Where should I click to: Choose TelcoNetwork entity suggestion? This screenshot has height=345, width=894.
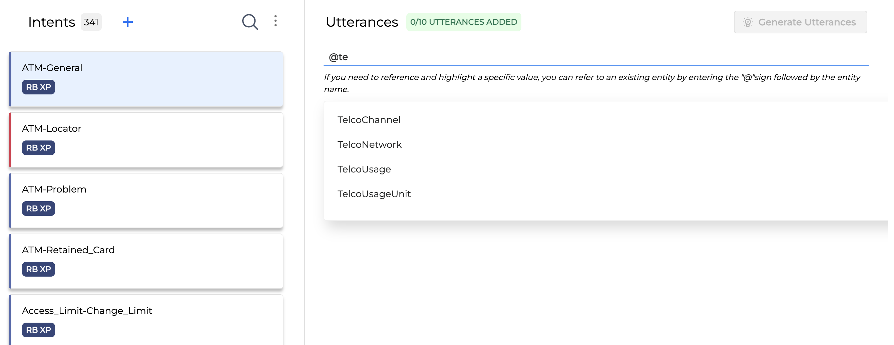click(369, 145)
